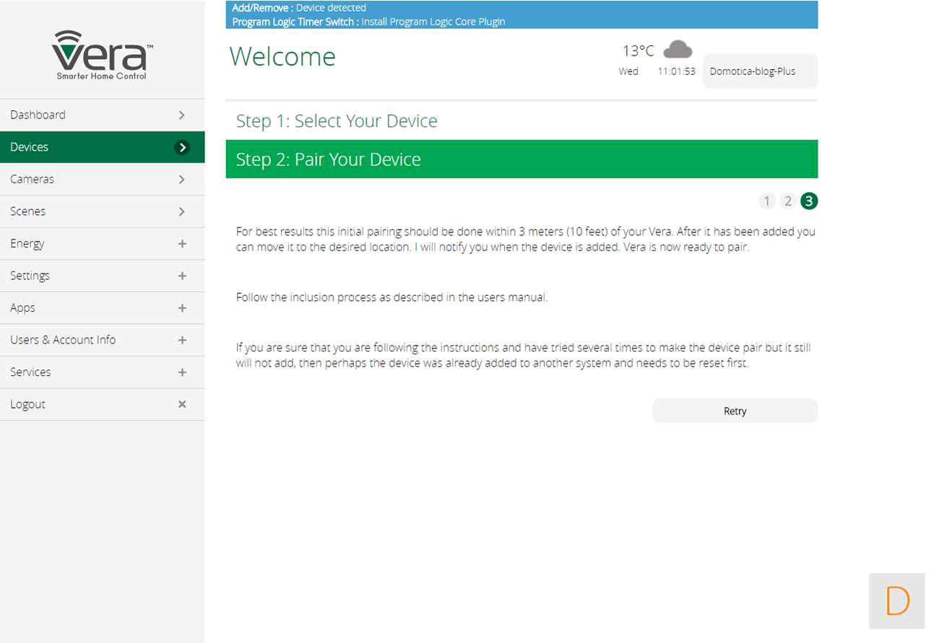Click the Devices arrow circle icon
This screenshot has width=939, height=643.
pos(183,147)
